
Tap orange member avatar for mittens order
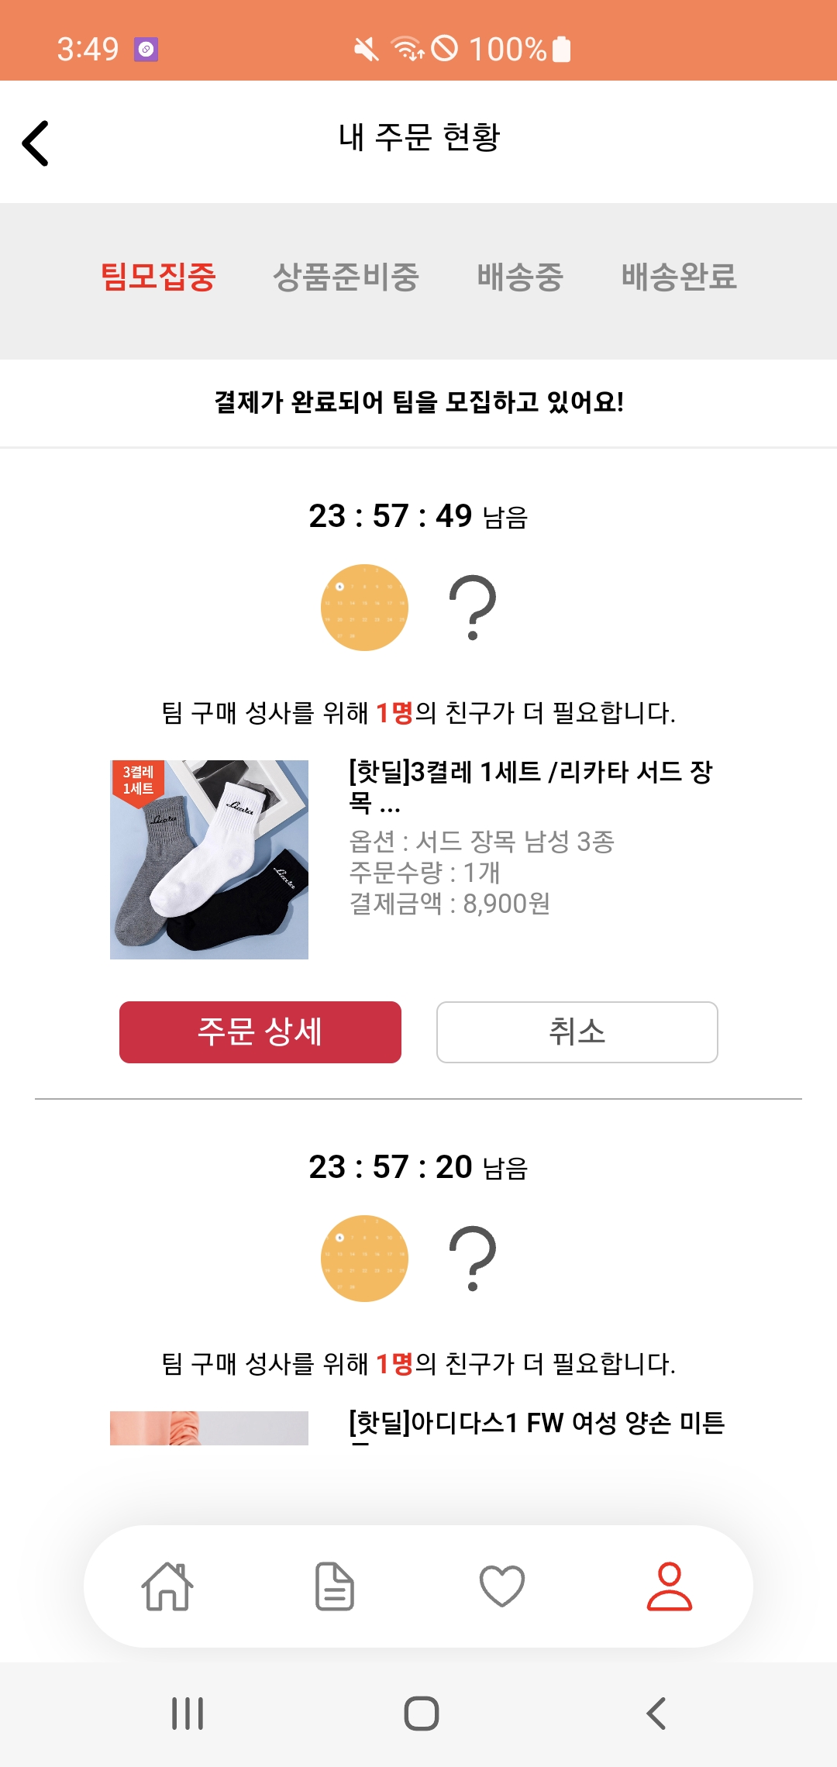tap(364, 1259)
